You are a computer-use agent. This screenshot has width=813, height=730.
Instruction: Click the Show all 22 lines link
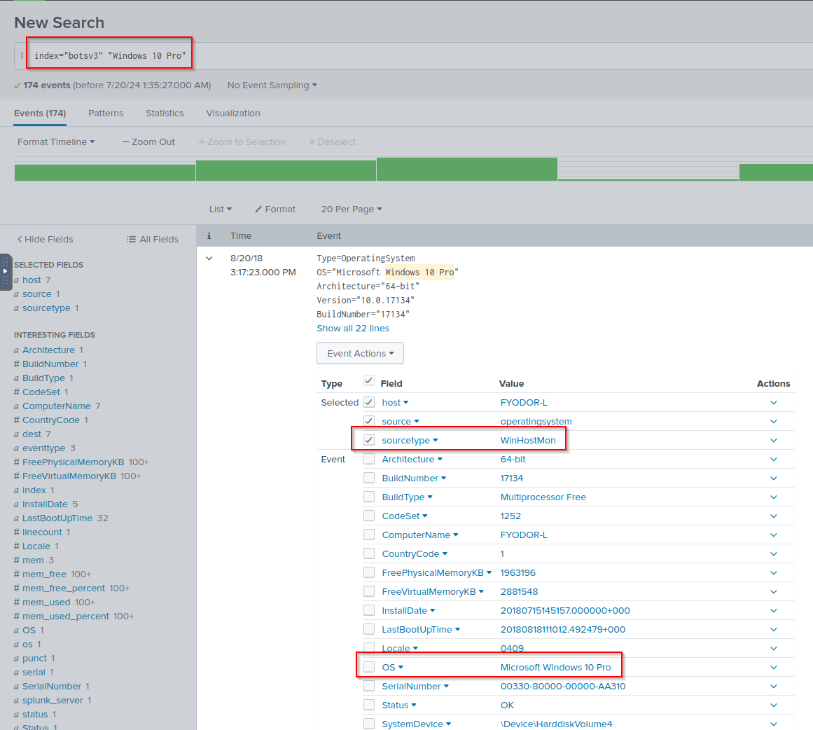[353, 329]
